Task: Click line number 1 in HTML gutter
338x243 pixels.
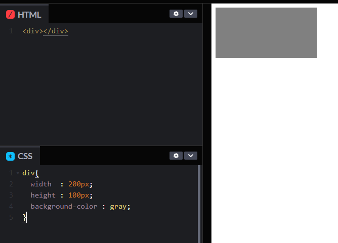Action: click(x=11, y=31)
